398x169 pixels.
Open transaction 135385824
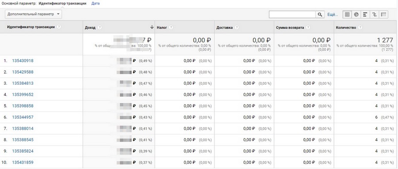(x=23, y=151)
